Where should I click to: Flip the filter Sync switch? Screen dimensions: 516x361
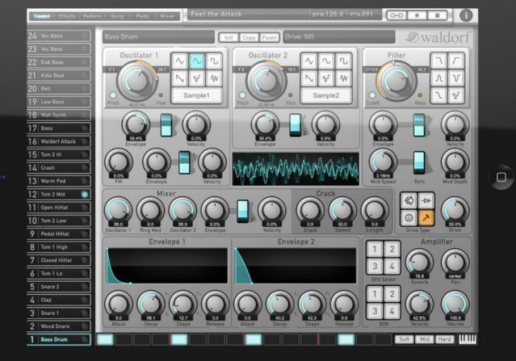pos(419,161)
